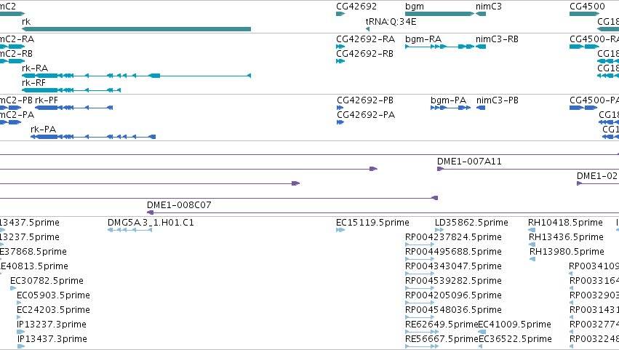Select the LD35862.5prime EST glyph

(x=439, y=230)
